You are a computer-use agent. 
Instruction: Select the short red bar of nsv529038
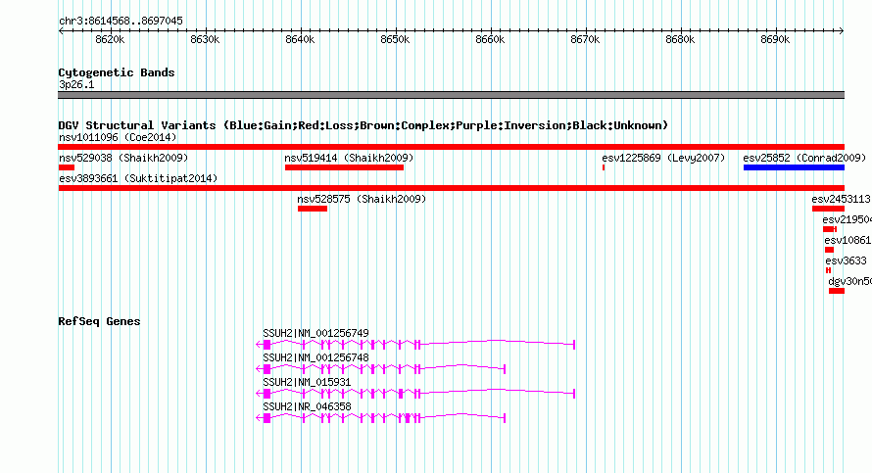click(67, 167)
